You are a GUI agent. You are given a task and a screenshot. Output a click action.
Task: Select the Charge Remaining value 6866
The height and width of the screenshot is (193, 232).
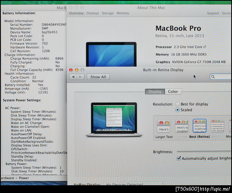point(60,59)
